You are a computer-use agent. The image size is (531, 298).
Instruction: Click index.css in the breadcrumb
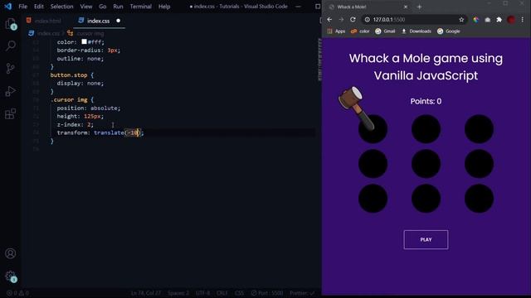click(48, 33)
